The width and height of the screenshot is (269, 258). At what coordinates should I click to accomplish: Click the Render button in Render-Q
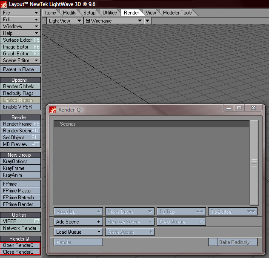tap(78, 242)
